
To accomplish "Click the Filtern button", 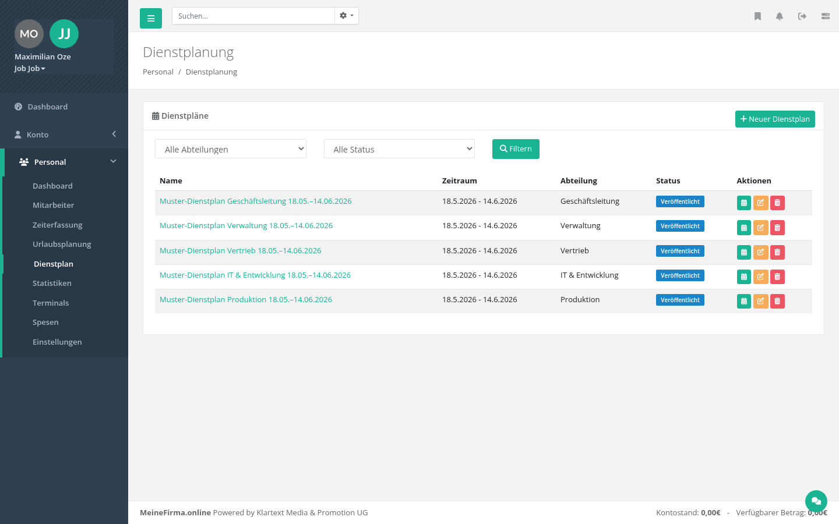I will click(x=516, y=149).
